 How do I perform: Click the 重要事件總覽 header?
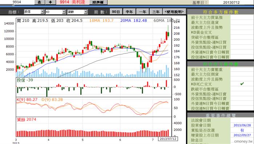(221, 115)
